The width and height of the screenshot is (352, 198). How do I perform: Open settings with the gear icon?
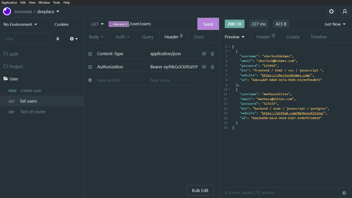pos(331,11)
